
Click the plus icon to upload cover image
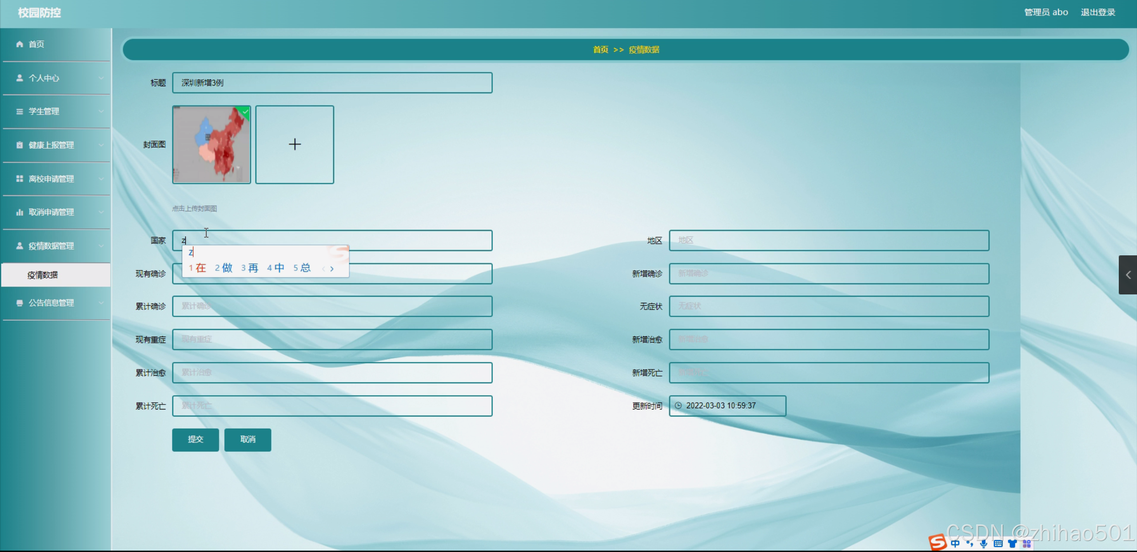point(295,144)
